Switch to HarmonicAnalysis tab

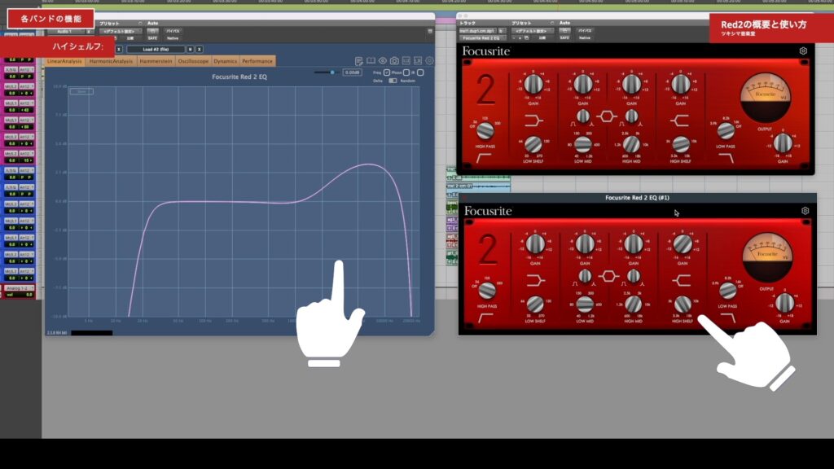tap(111, 61)
